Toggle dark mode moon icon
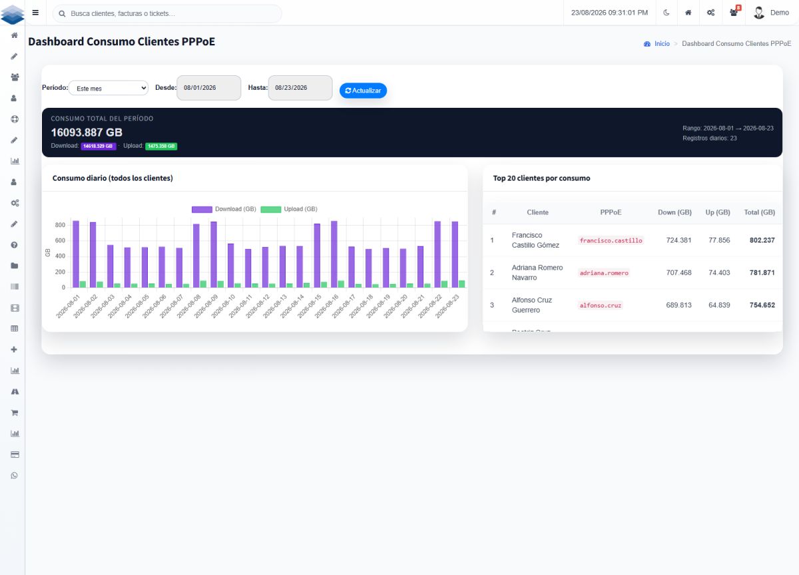 click(666, 13)
